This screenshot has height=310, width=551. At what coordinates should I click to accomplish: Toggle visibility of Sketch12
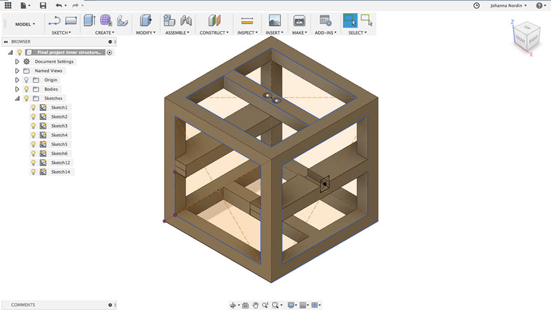33,163
